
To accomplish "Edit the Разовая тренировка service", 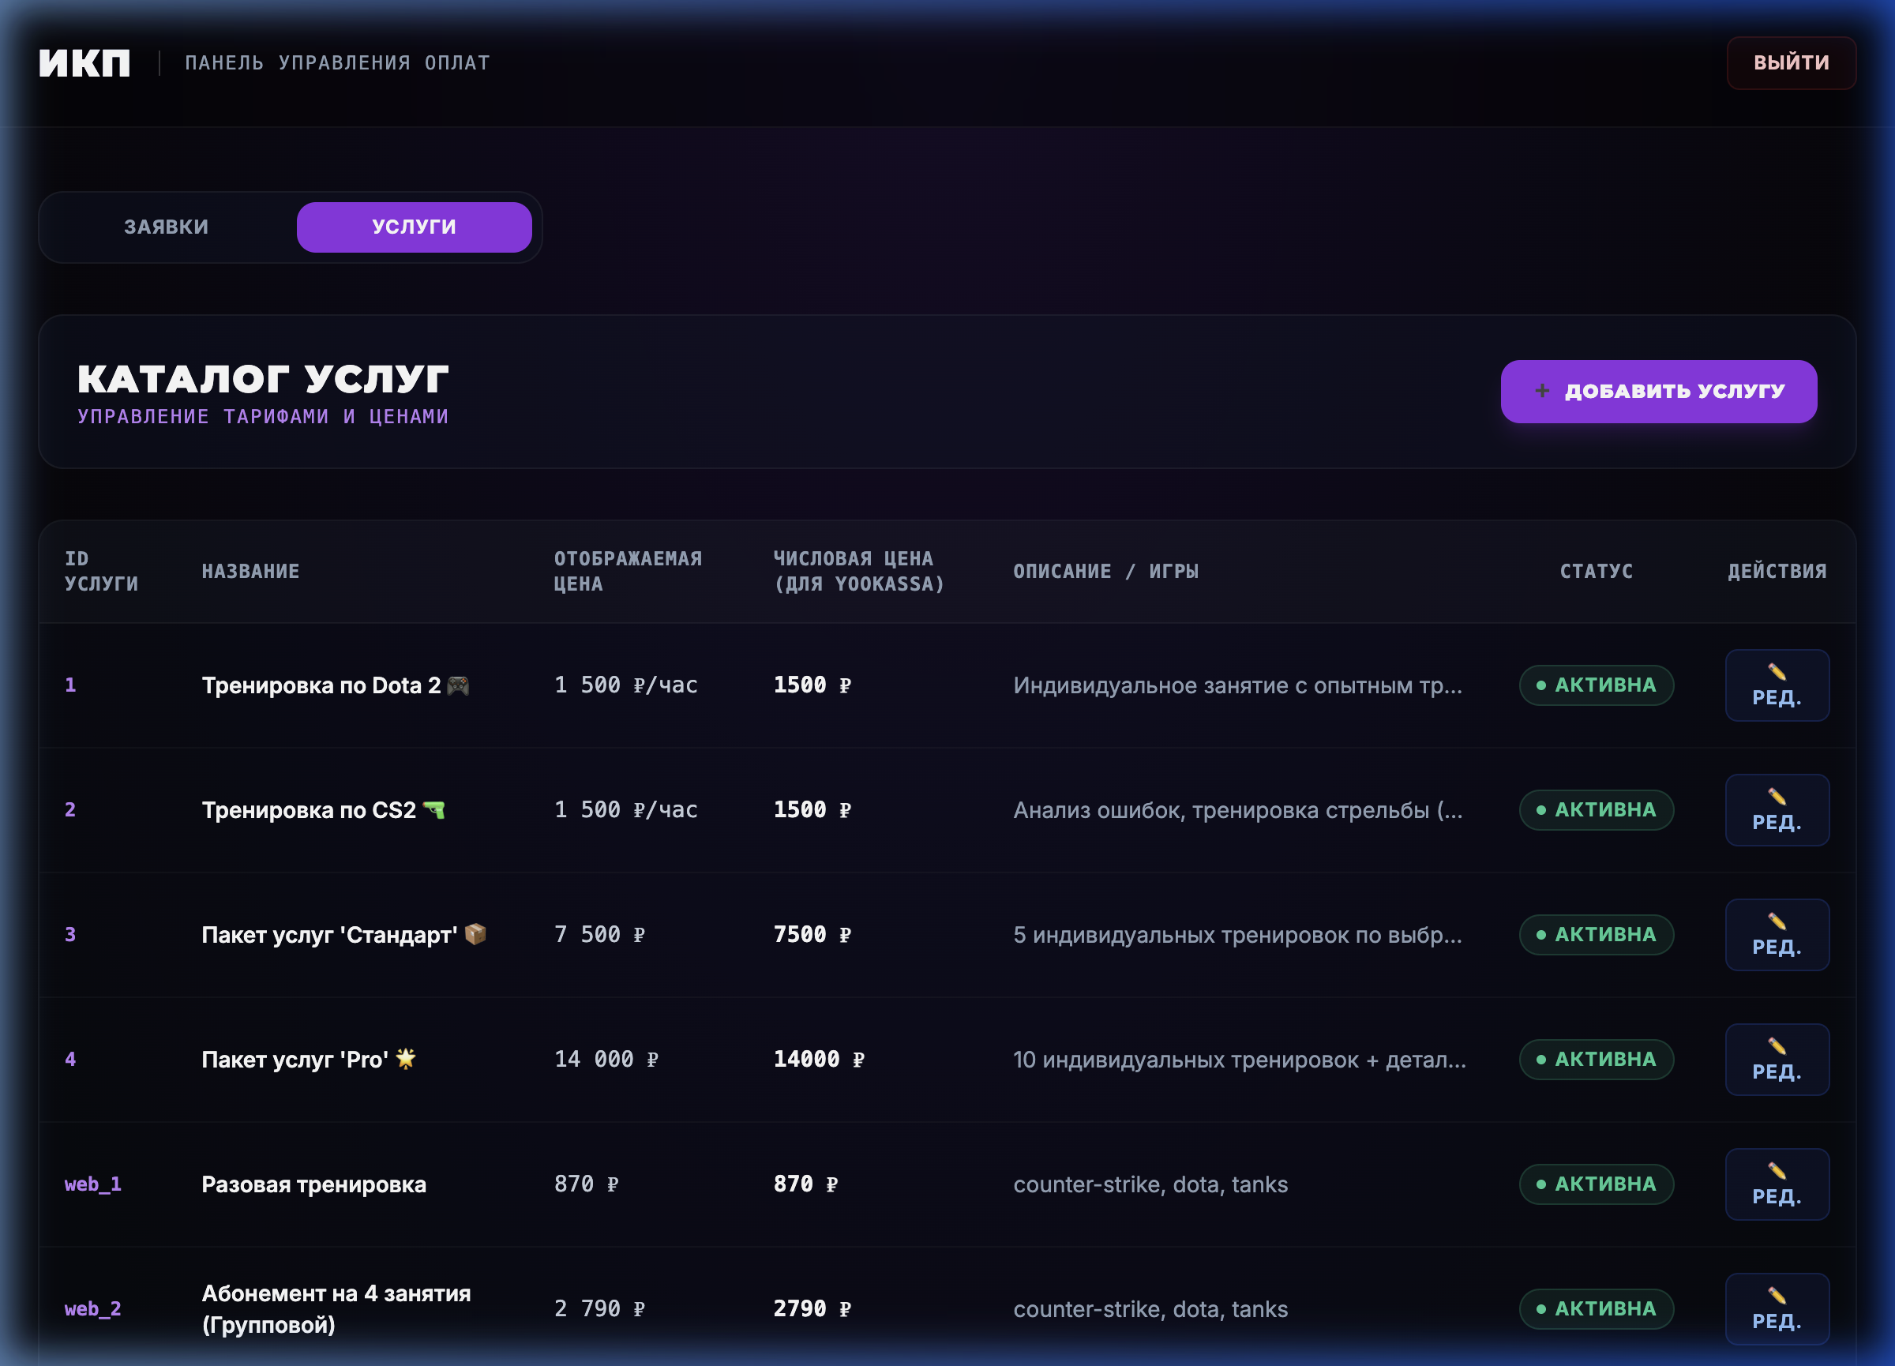I will (x=1777, y=1183).
